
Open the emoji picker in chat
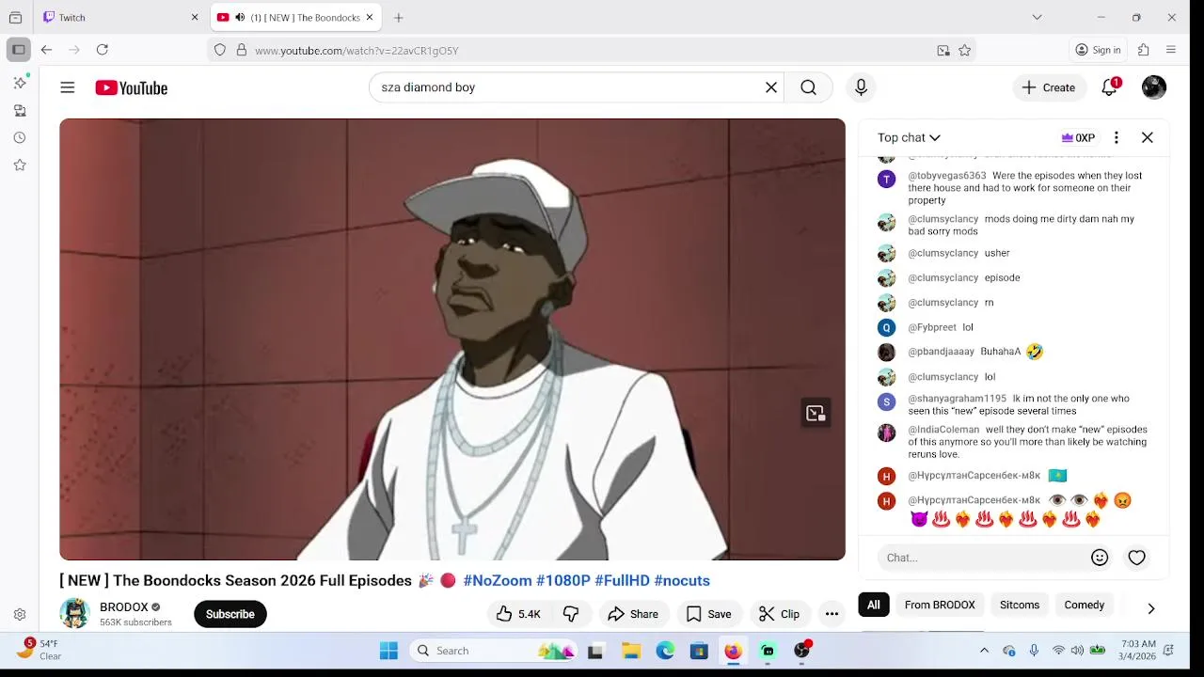1100,558
